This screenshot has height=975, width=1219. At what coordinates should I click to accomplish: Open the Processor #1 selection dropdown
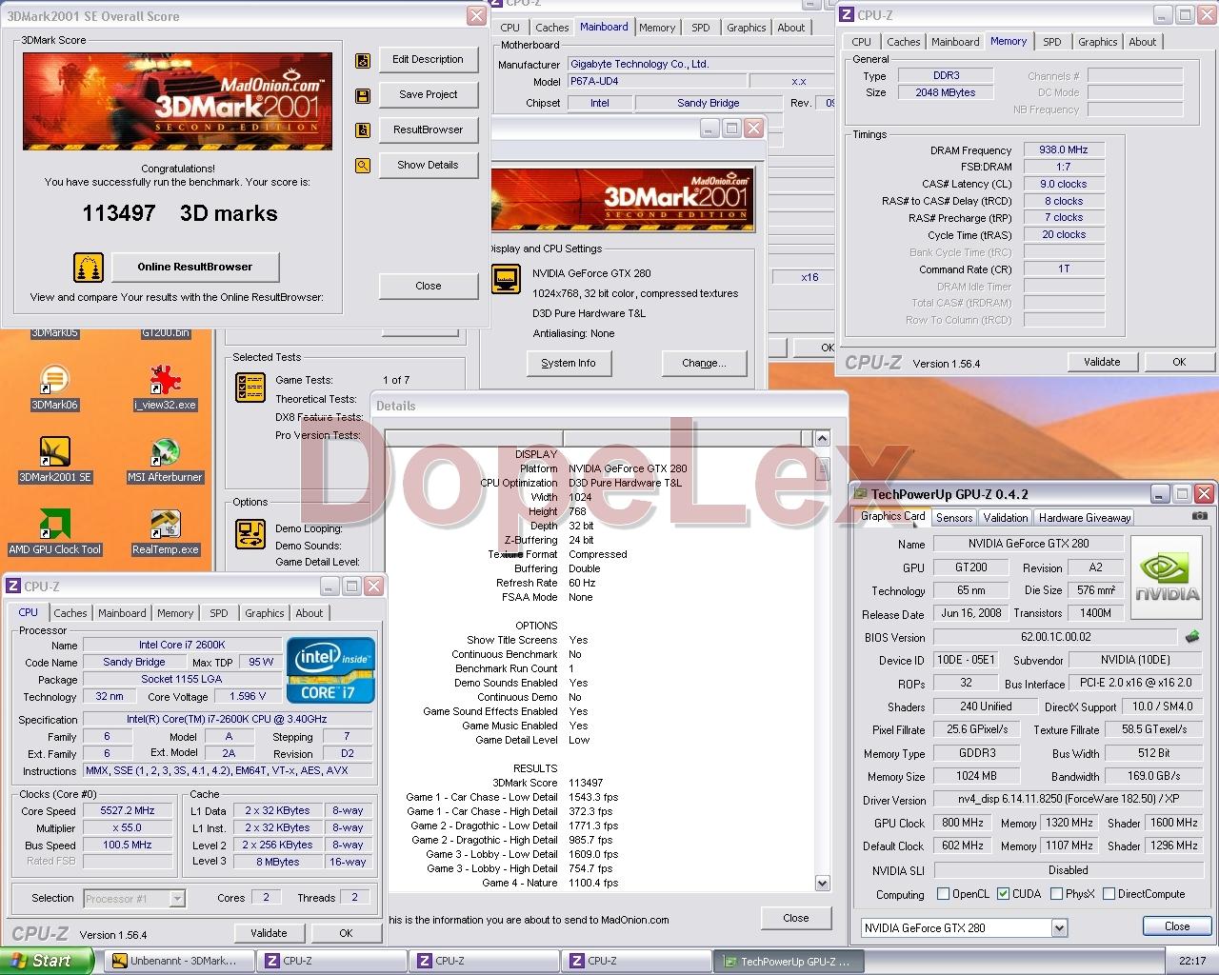pyautogui.click(x=176, y=898)
